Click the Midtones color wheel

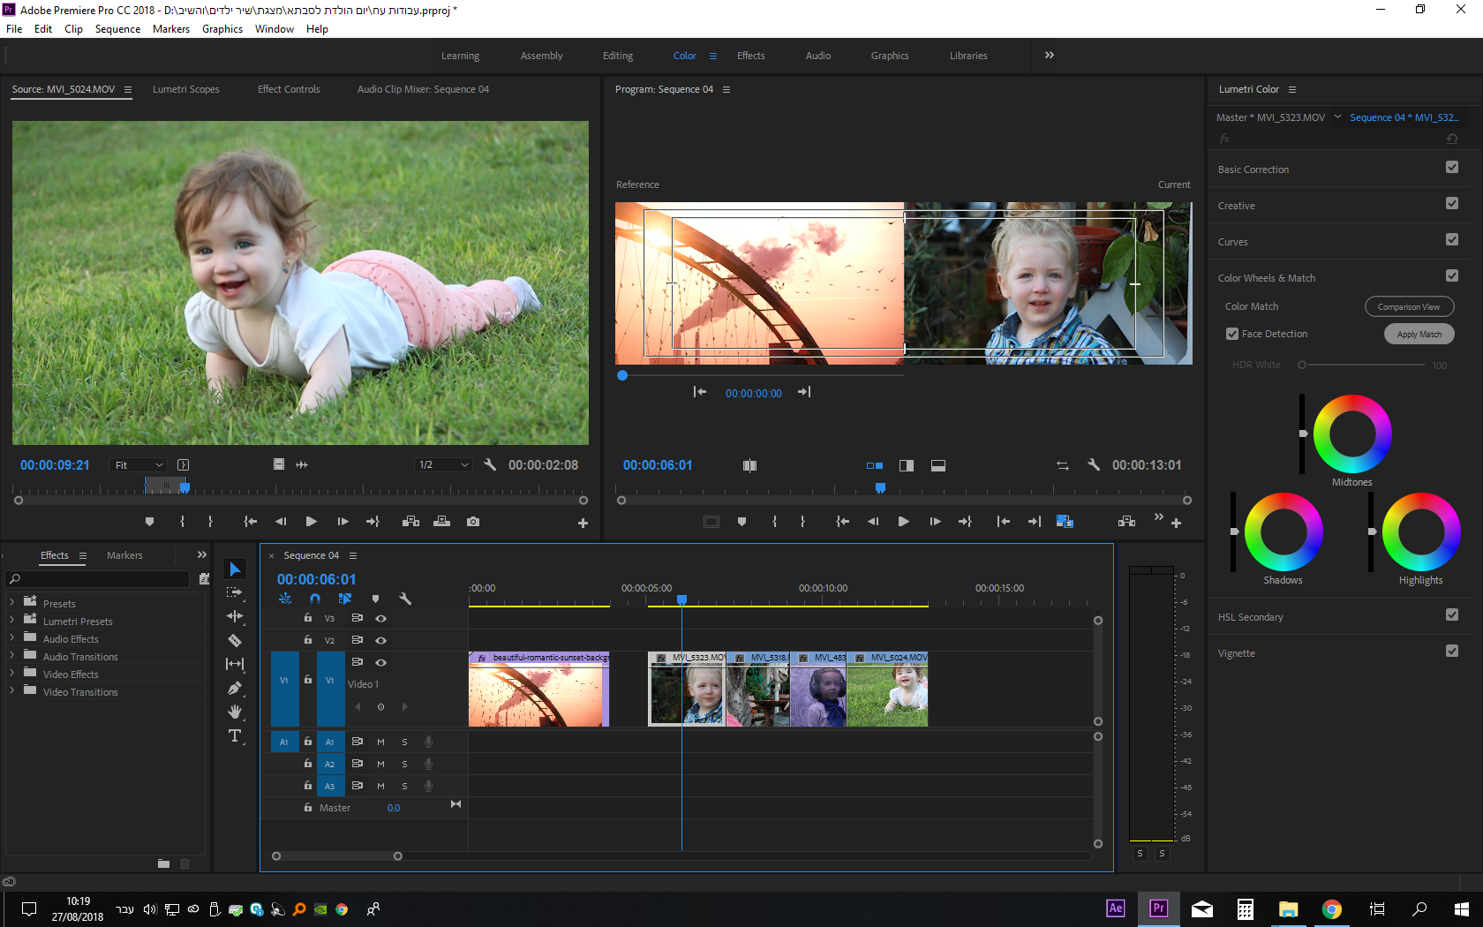(x=1352, y=433)
